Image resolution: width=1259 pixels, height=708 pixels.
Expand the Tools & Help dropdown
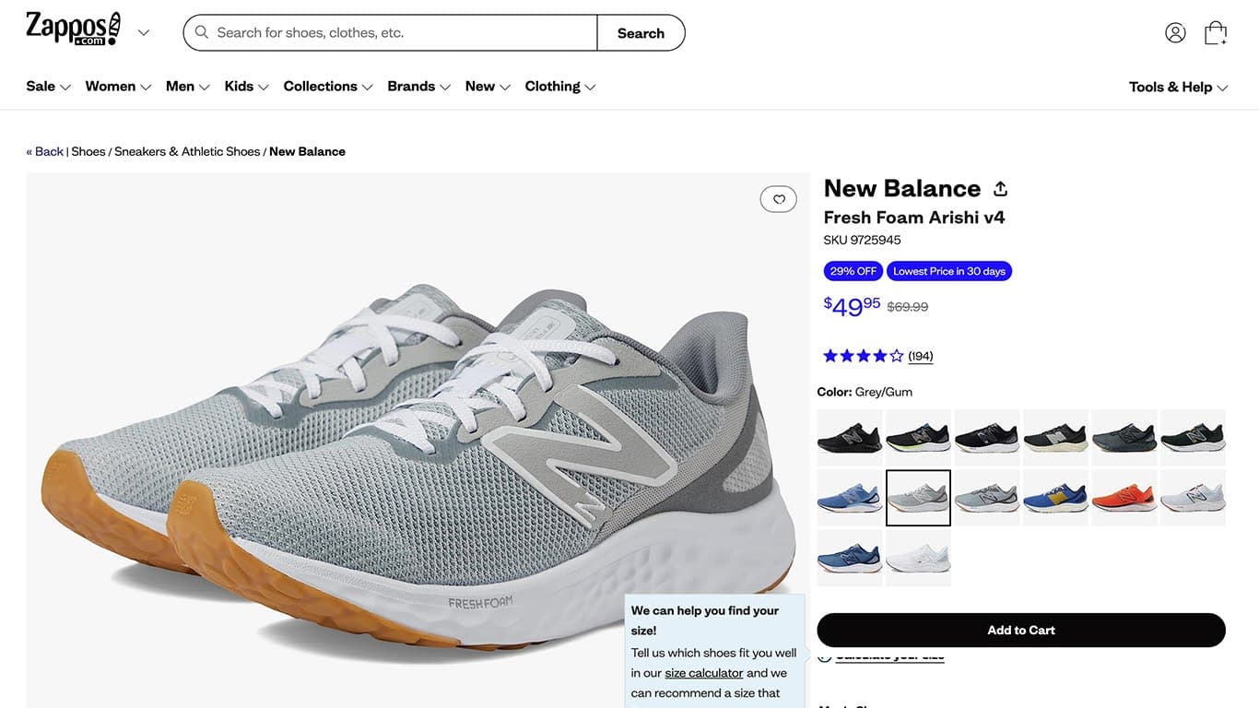1223,88
